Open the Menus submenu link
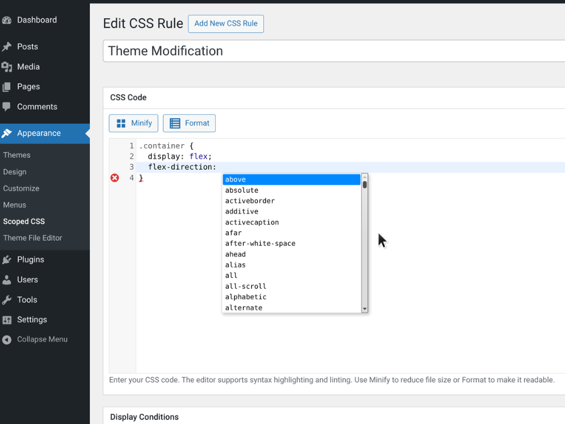 (x=15, y=205)
